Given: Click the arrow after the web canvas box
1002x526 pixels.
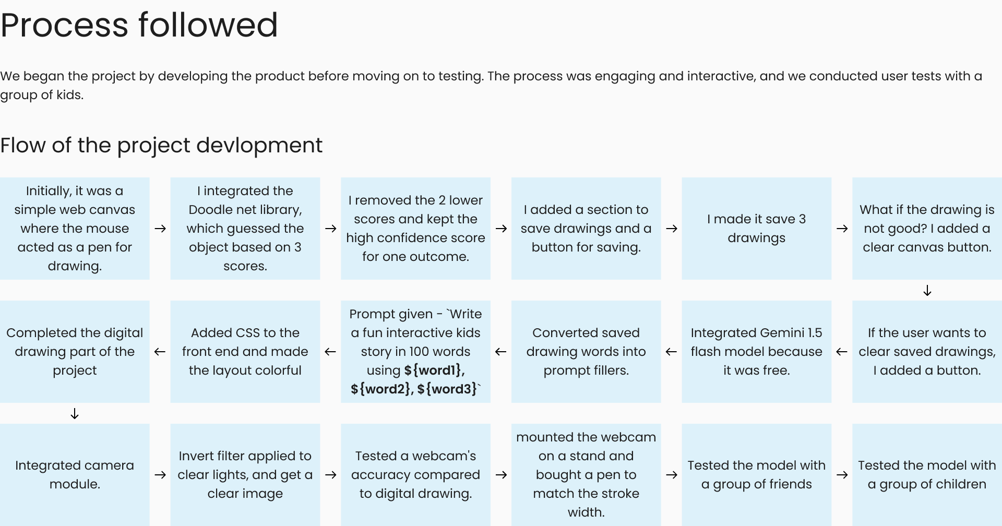Looking at the screenshot, I should click(x=160, y=229).
